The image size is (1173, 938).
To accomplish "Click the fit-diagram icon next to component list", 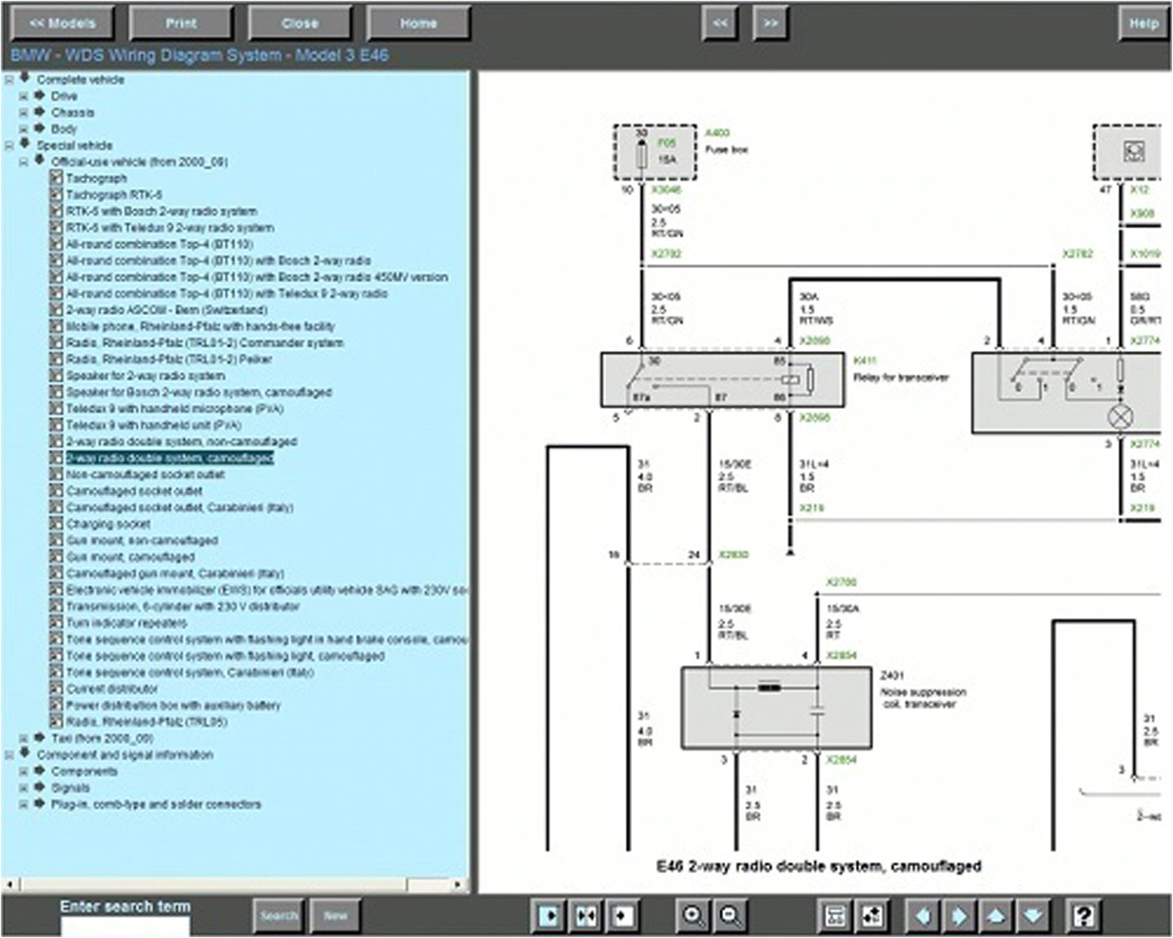I will tap(872, 915).
